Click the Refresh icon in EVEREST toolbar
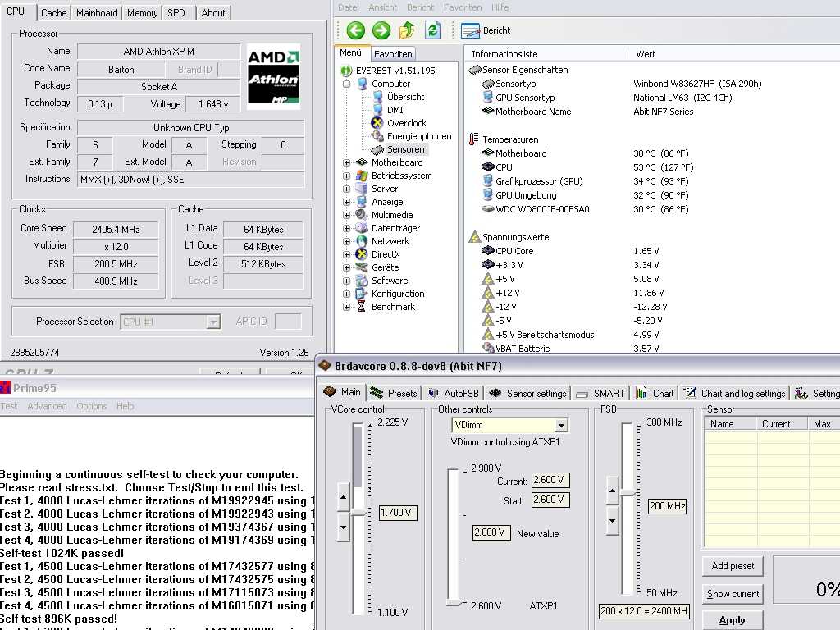The height and width of the screenshot is (630, 840). [432, 30]
